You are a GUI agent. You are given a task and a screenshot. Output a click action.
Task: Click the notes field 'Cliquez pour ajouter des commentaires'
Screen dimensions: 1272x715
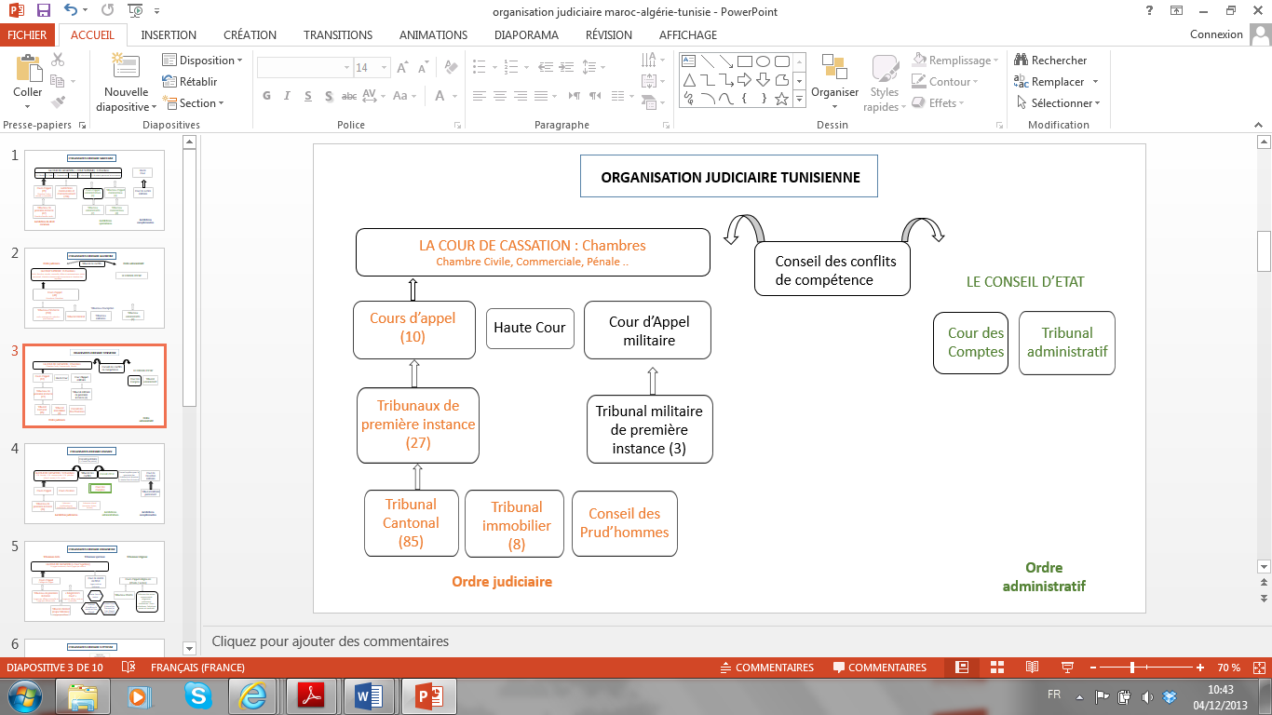pos(331,641)
